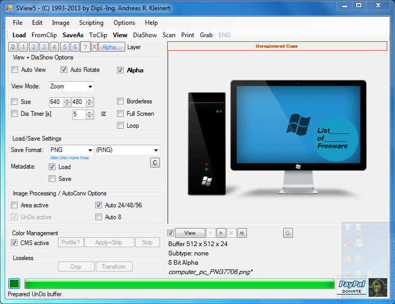Increase height value 480 with up arrow
The height and width of the screenshot is (304, 395).
(x=90, y=100)
